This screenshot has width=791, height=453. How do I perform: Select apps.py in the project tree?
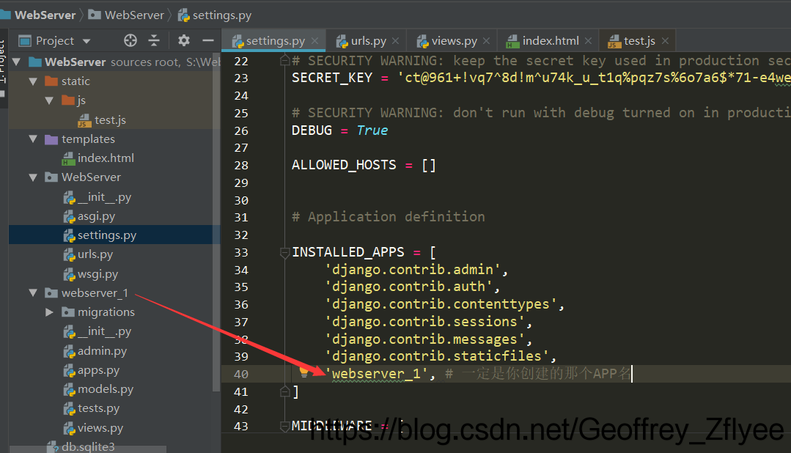point(99,370)
